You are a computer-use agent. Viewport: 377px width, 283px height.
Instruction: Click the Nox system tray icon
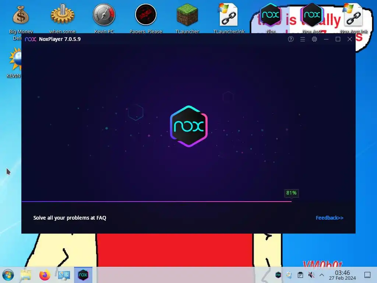(278, 275)
